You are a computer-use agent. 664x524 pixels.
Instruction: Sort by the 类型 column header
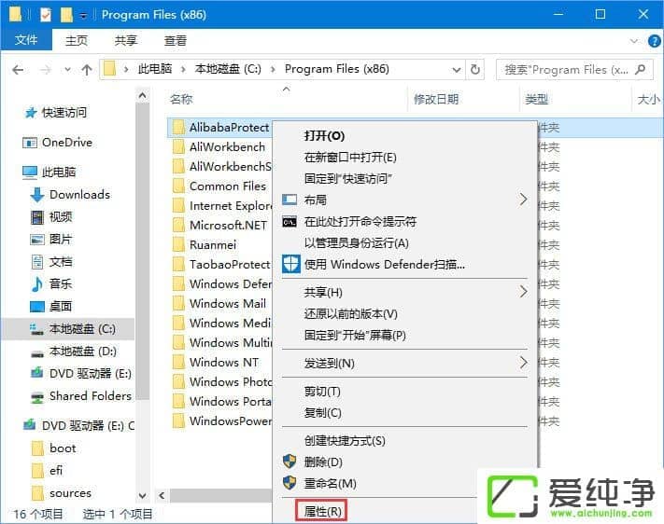[537, 100]
